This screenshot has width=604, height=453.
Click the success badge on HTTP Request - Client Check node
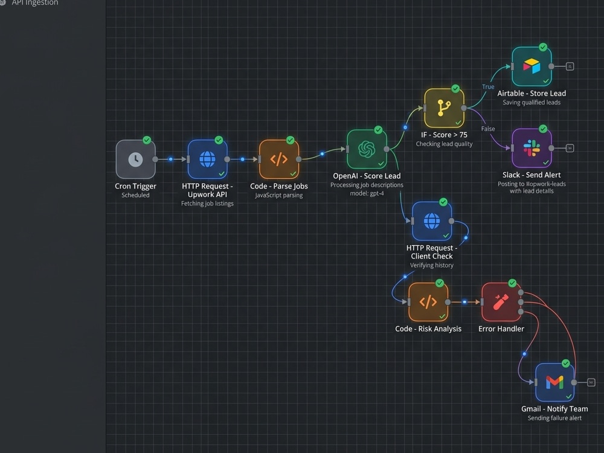coord(443,202)
